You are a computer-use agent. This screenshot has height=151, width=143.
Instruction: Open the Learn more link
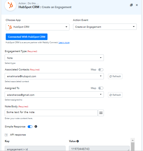[64, 42]
